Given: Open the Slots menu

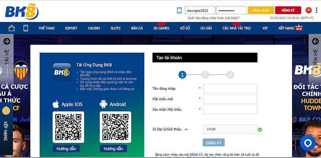Looking at the screenshot, I should click(x=116, y=28).
